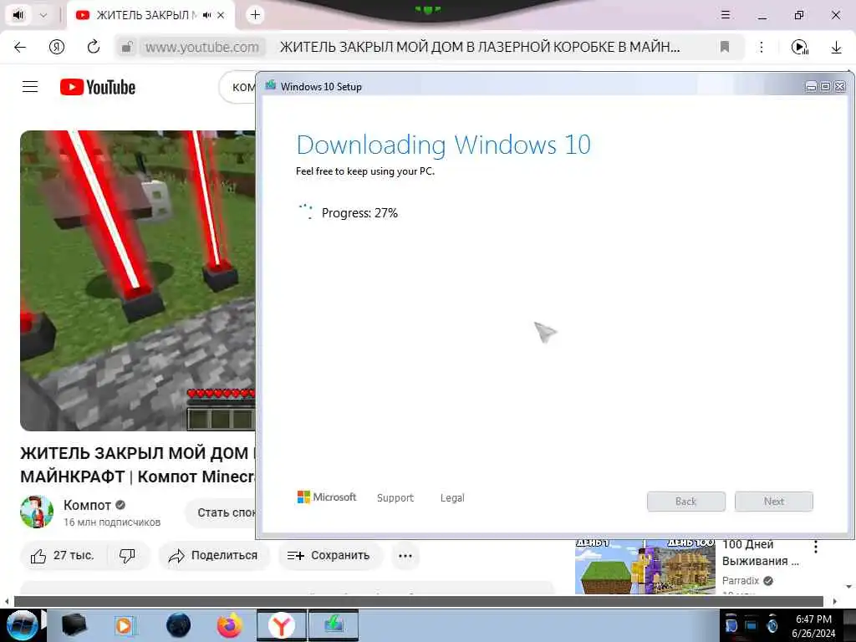Open the clock showing 6:47 PM
Screen dimensions: 856x642
tap(813, 625)
